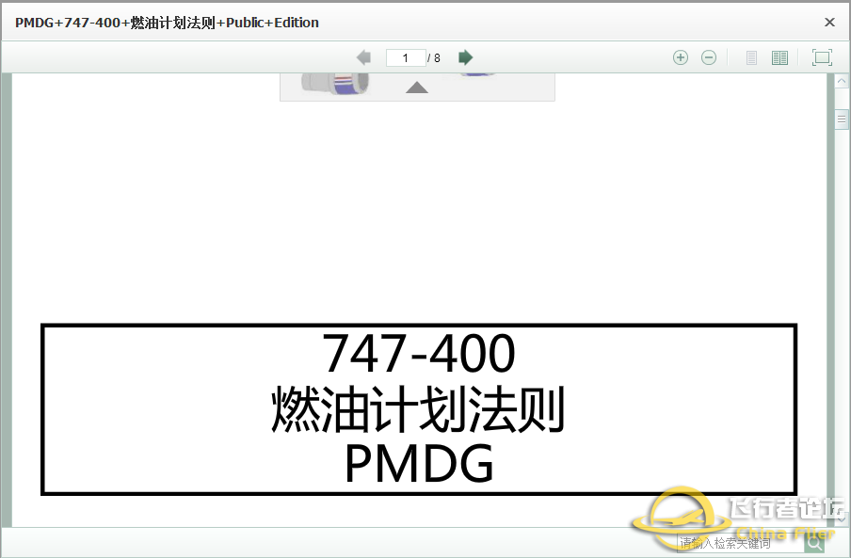Go to the next page with green arrow
Image resolution: width=851 pixels, height=558 pixels.
(465, 56)
